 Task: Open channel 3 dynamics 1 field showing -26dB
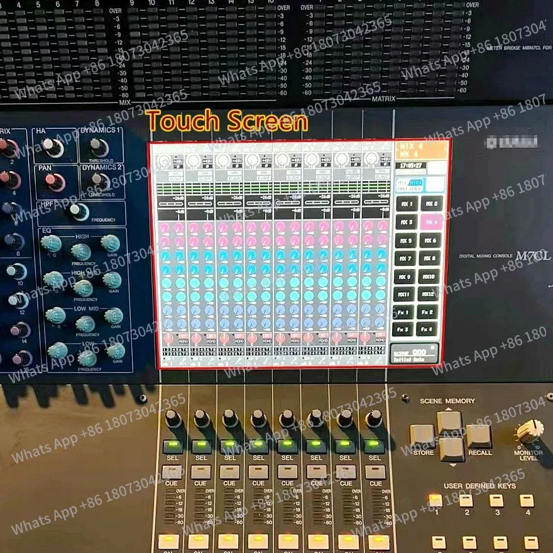(229, 200)
